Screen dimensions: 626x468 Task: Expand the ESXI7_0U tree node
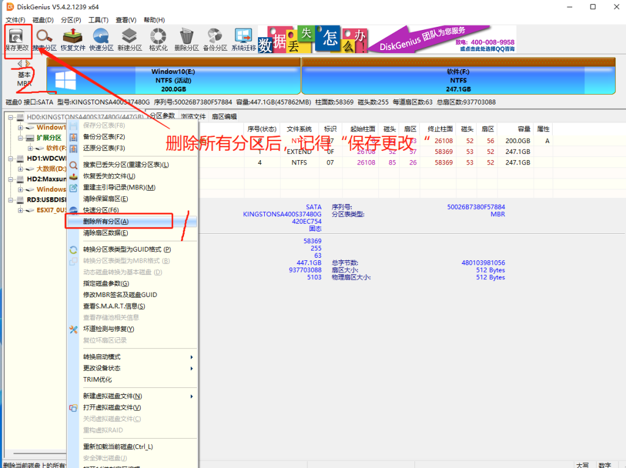pyautogui.click(x=20, y=210)
